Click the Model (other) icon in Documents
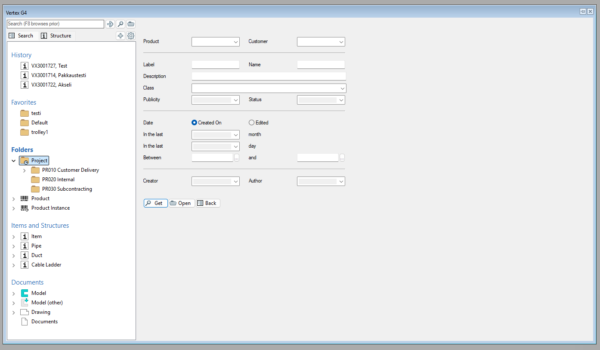 [25, 303]
